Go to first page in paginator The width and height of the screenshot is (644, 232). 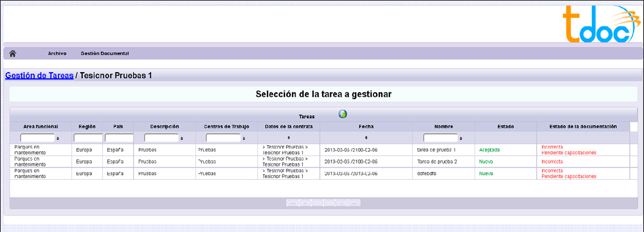coord(293,203)
